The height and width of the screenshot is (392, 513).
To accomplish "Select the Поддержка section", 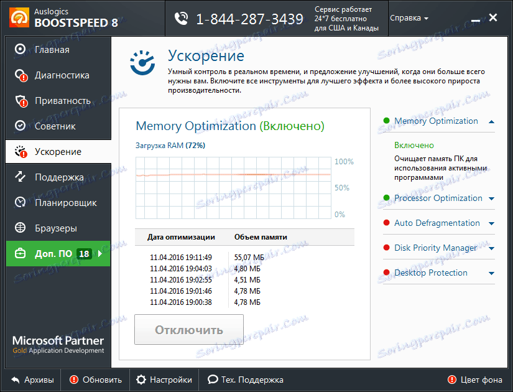I will (58, 177).
